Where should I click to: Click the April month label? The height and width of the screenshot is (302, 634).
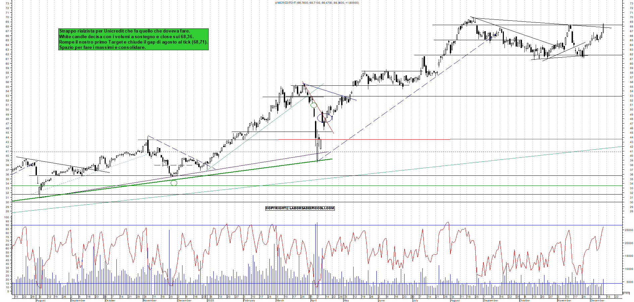click(314, 300)
